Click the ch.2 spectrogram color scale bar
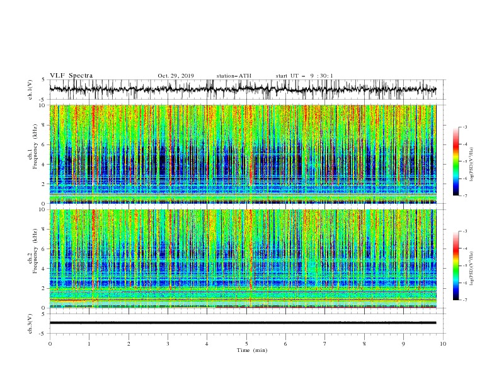The width and height of the screenshot is (499, 386). pyautogui.click(x=456, y=266)
